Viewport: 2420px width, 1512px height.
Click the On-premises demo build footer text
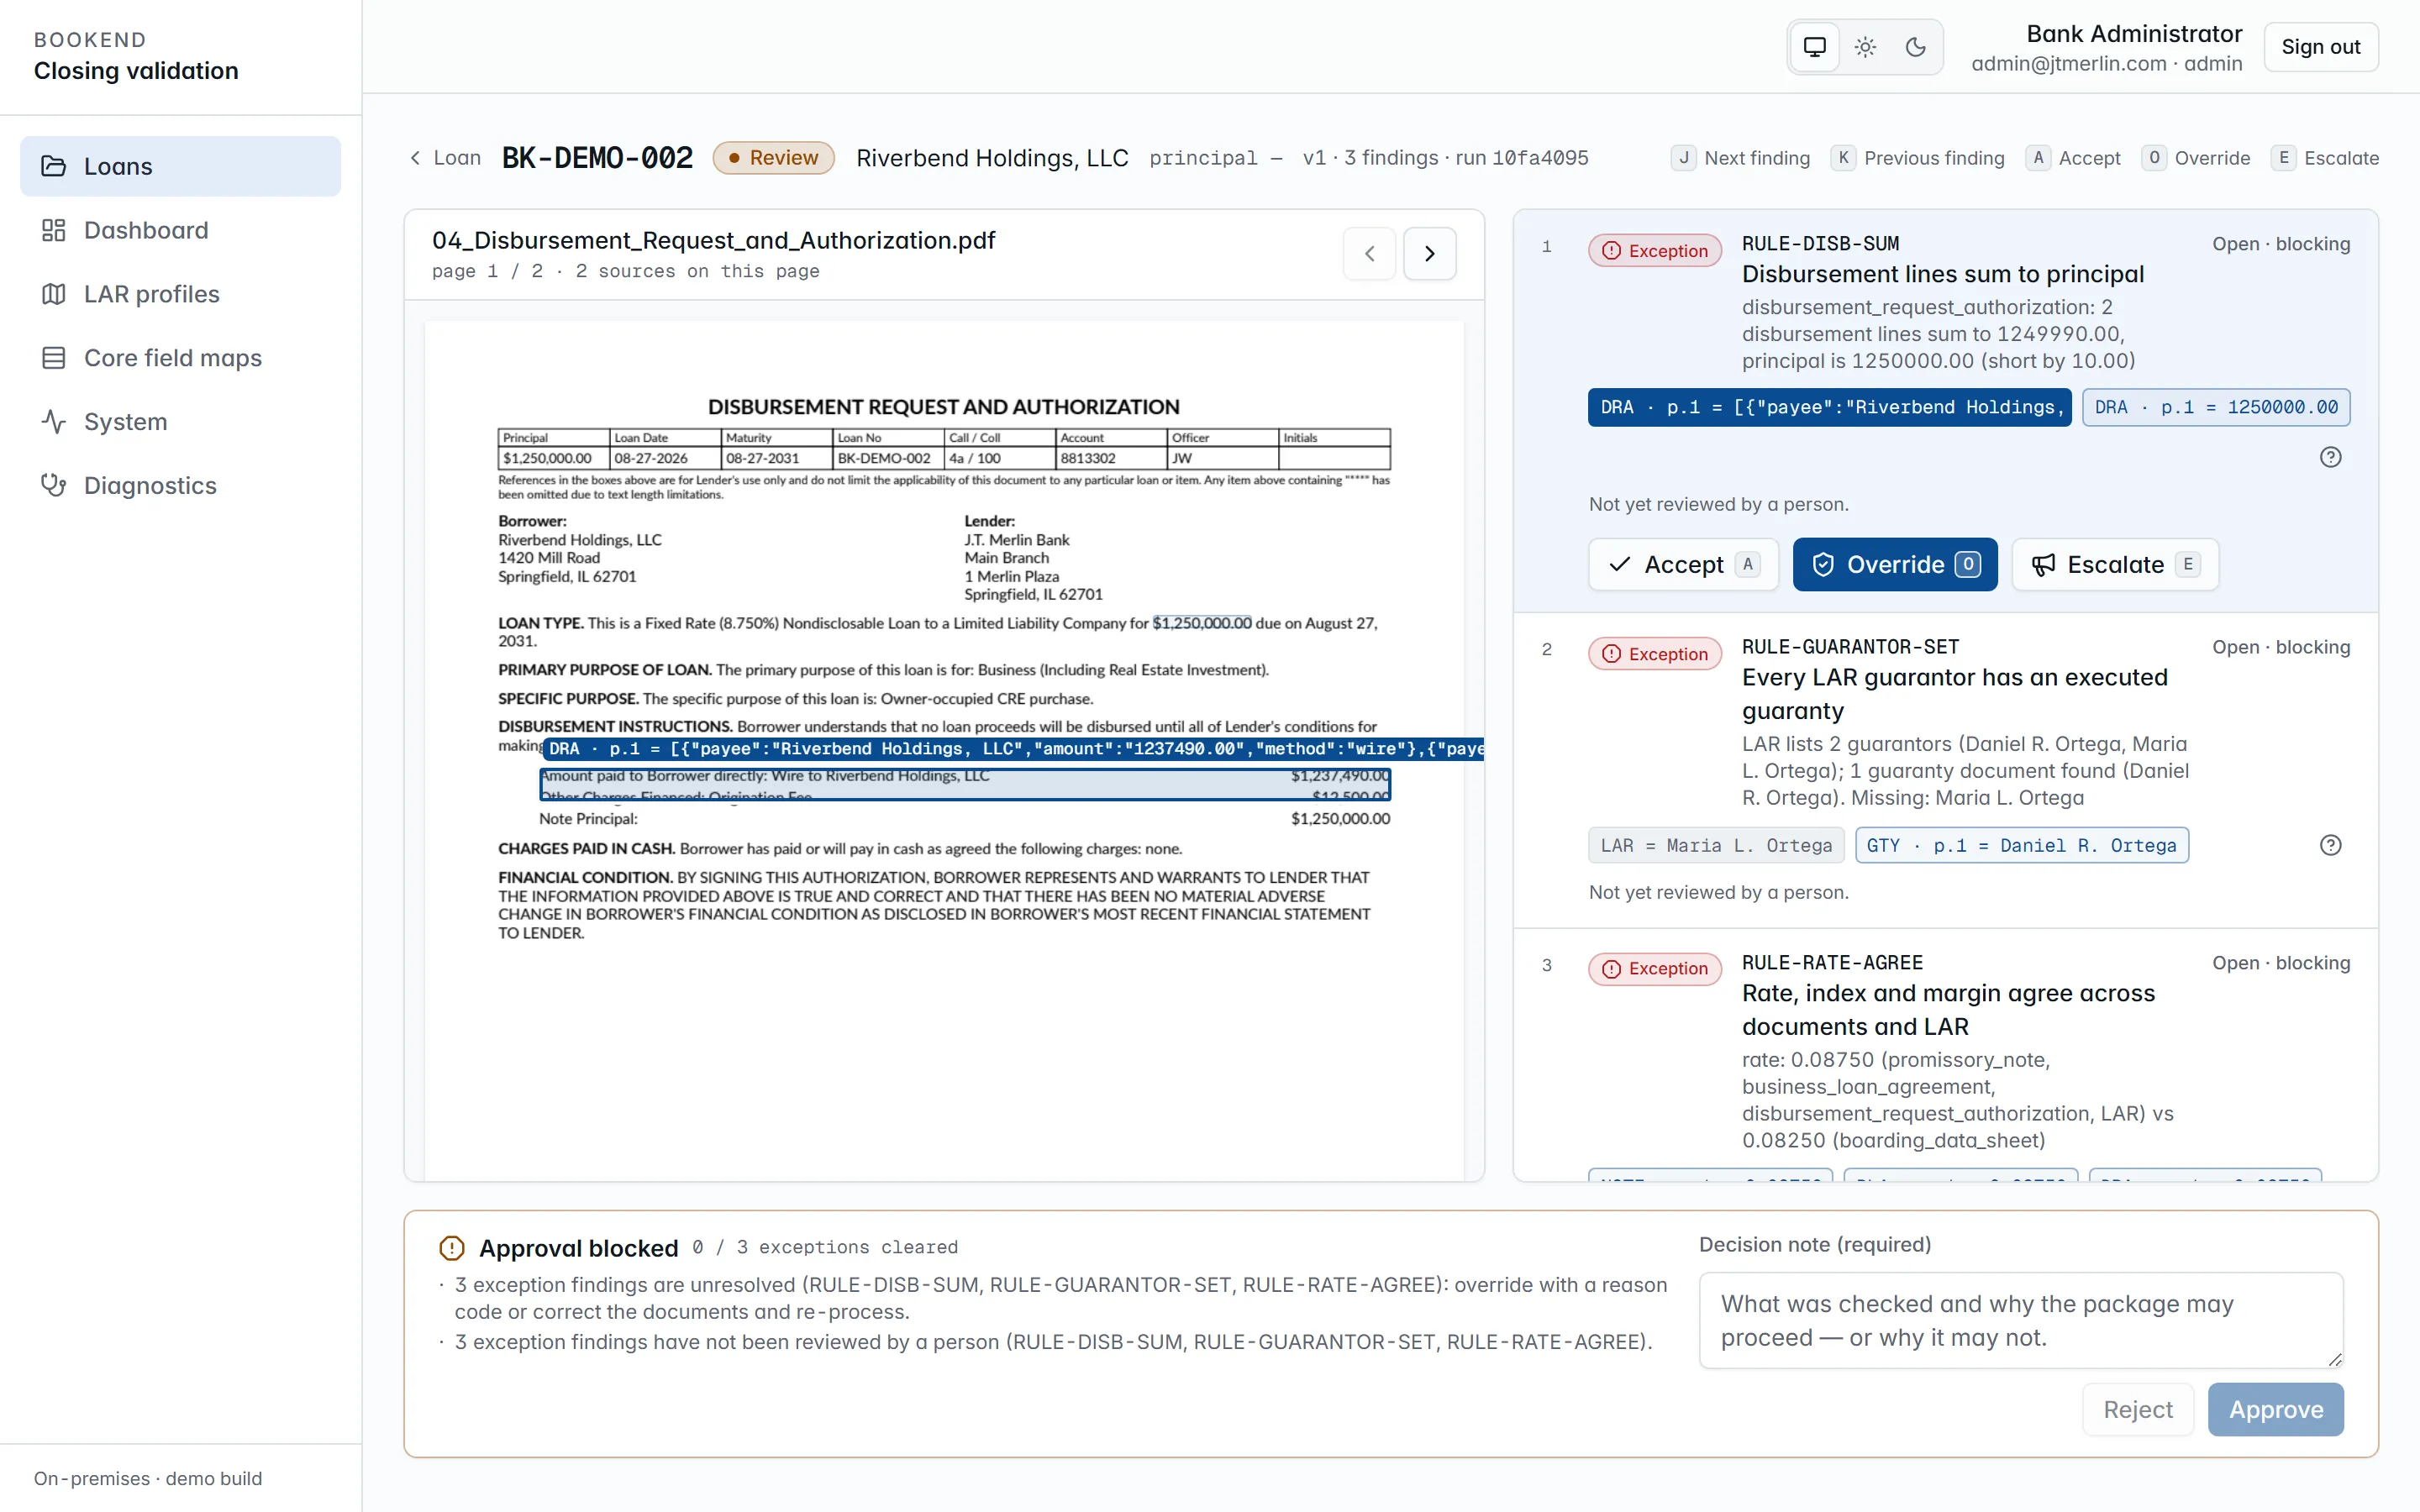[148, 1478]
